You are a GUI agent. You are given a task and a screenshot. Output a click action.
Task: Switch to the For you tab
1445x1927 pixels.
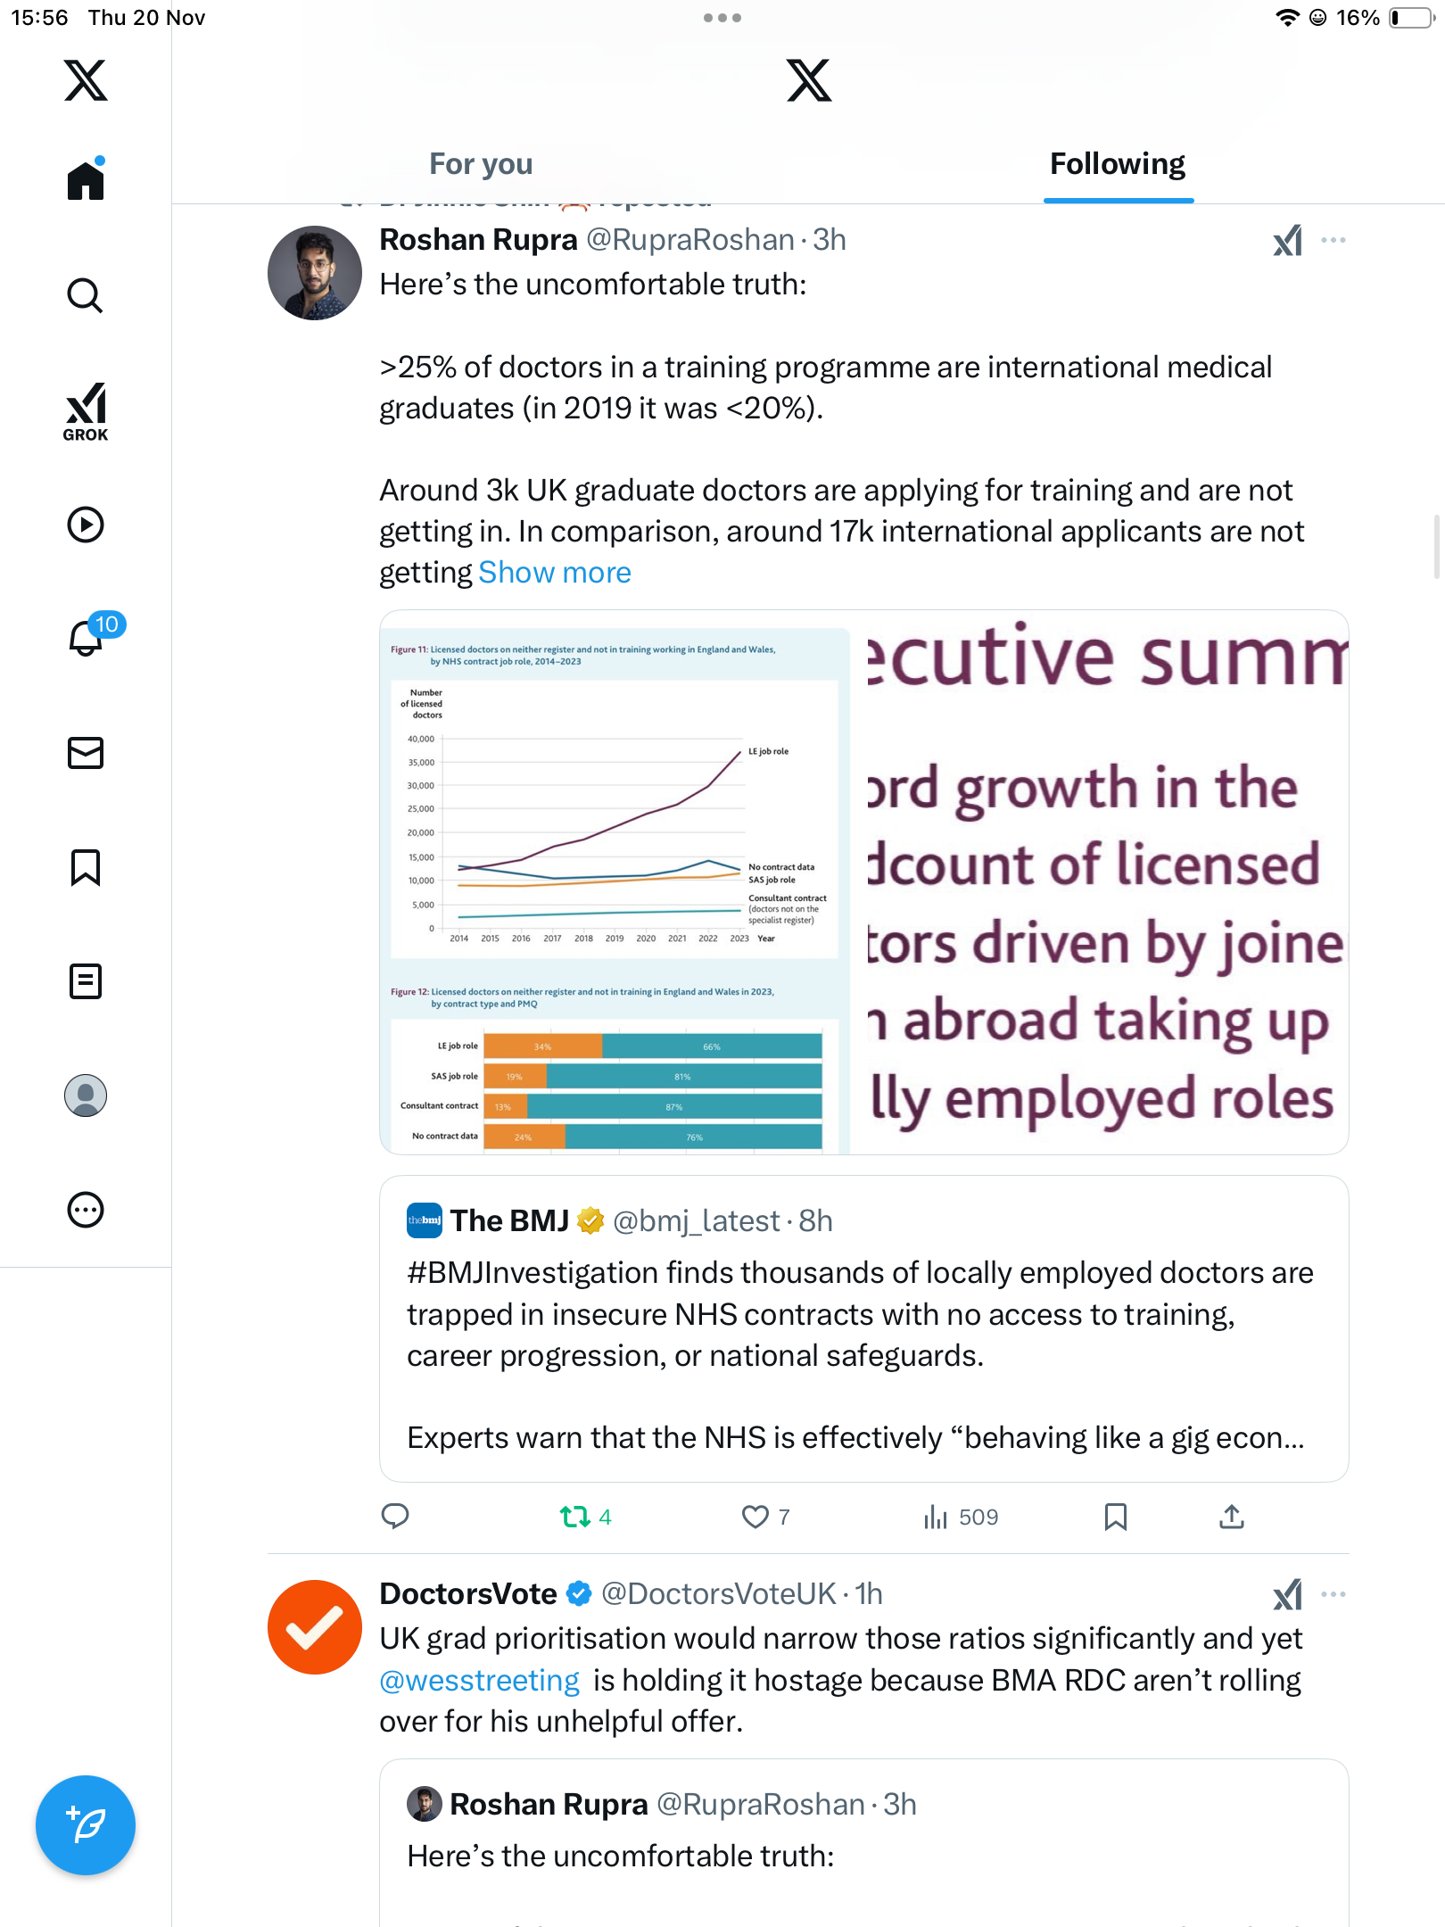481,164
